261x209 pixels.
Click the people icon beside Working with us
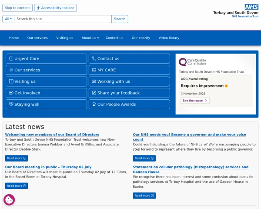coord(94,81)
